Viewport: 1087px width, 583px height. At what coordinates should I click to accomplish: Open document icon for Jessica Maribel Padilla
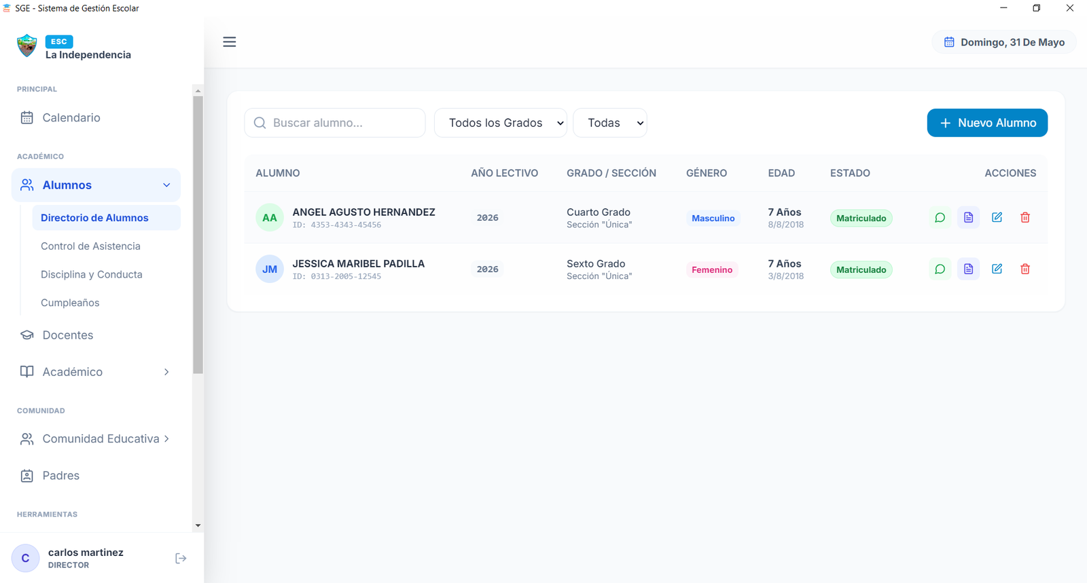tap(968, 269)
